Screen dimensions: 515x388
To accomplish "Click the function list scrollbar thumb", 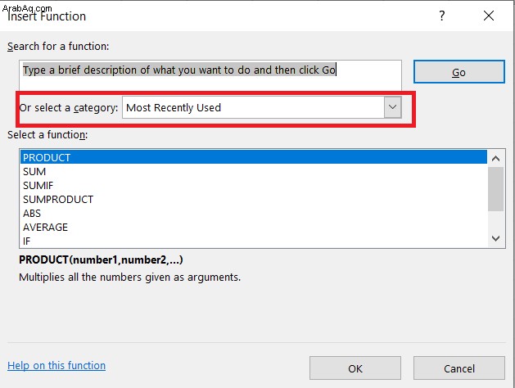I will [496, 189].
